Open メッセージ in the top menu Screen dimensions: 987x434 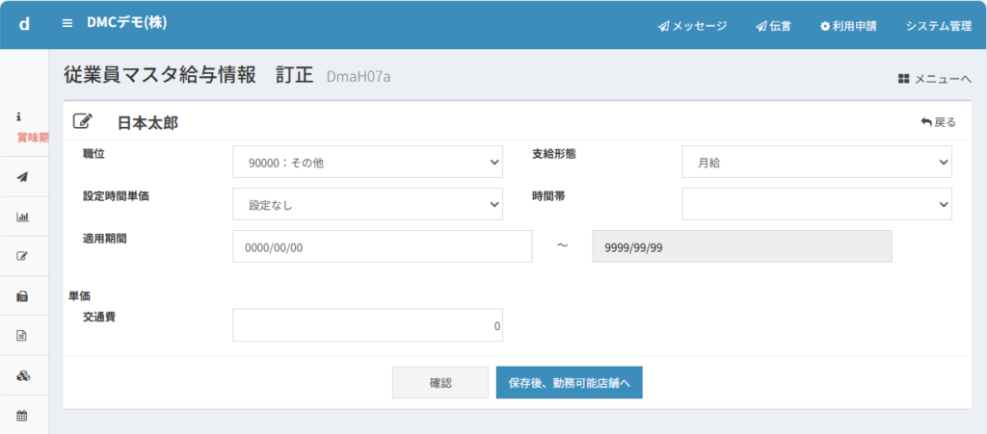coord(692,26)
